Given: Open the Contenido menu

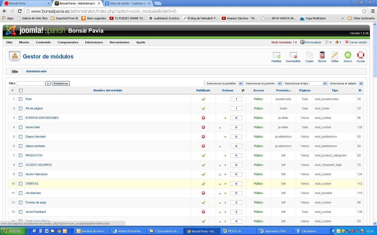Looking at the screenshot, I should (x=43, y=42).
